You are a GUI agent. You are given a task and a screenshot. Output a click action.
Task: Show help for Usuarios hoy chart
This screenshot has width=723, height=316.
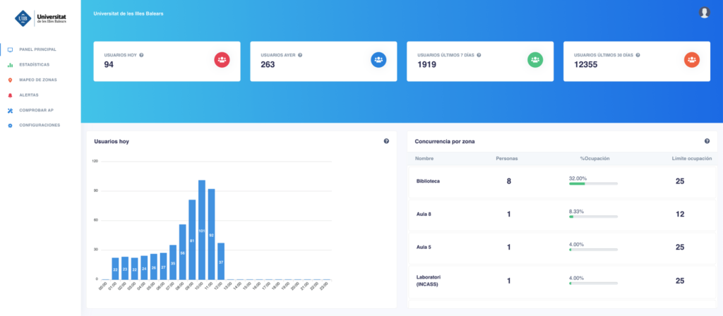pyautogui.click(x=386, y=141)
